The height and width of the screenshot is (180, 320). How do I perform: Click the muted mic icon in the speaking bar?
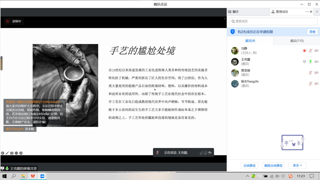[x=158, y=152]
